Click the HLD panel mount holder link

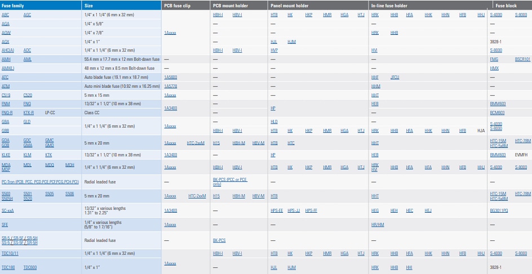(274, 122)
